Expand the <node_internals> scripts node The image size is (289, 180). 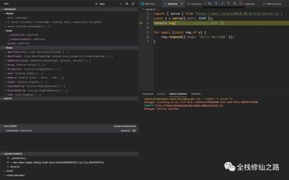4,175
